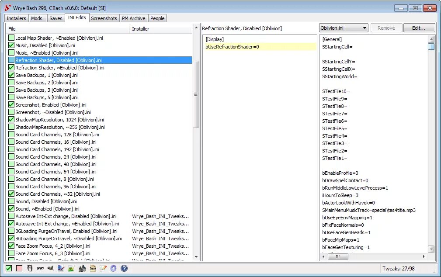Launch BOSS from the status bar
Viewport: 441px width, 277px height.
pos(40,268)
